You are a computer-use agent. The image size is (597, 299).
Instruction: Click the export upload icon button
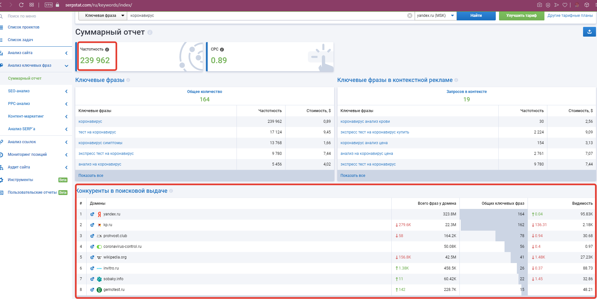pyautogui.click(x=589, y=32)
